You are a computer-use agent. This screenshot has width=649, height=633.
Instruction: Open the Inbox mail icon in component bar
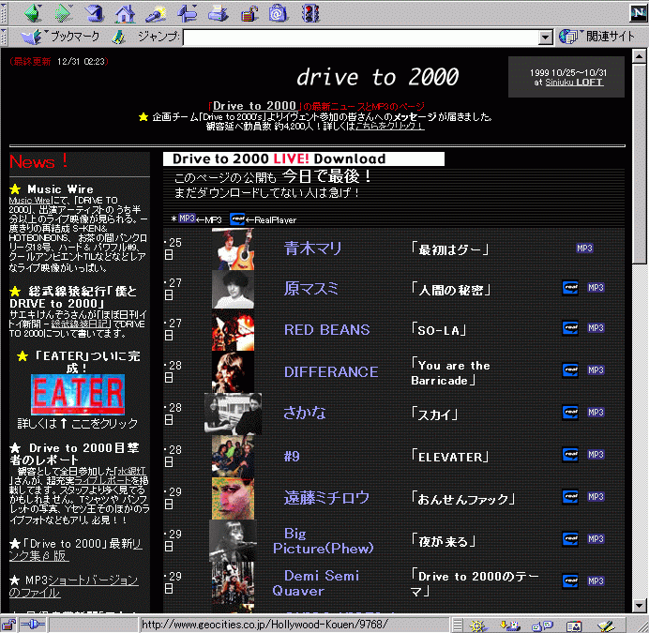[x=510, y=625]
